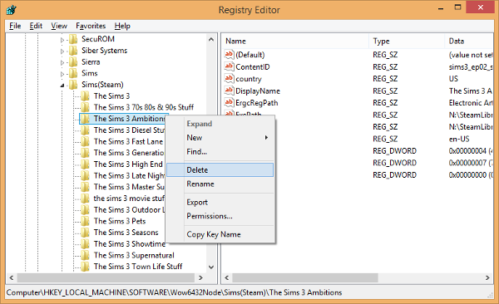Viewport: 499px width, 304px height.
Task: Click folder icon for The Sims 3 Town Life Stuff
Action: (x=85, y=267)
